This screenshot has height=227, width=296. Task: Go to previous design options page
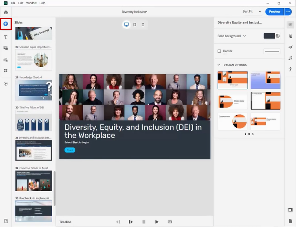point(245,134)
